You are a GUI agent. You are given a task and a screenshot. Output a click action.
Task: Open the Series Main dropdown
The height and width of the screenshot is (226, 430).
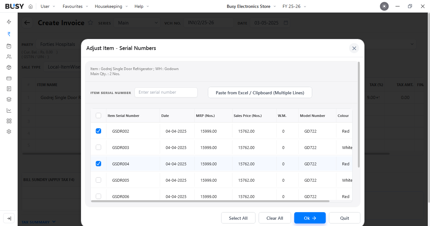(137, 23)
